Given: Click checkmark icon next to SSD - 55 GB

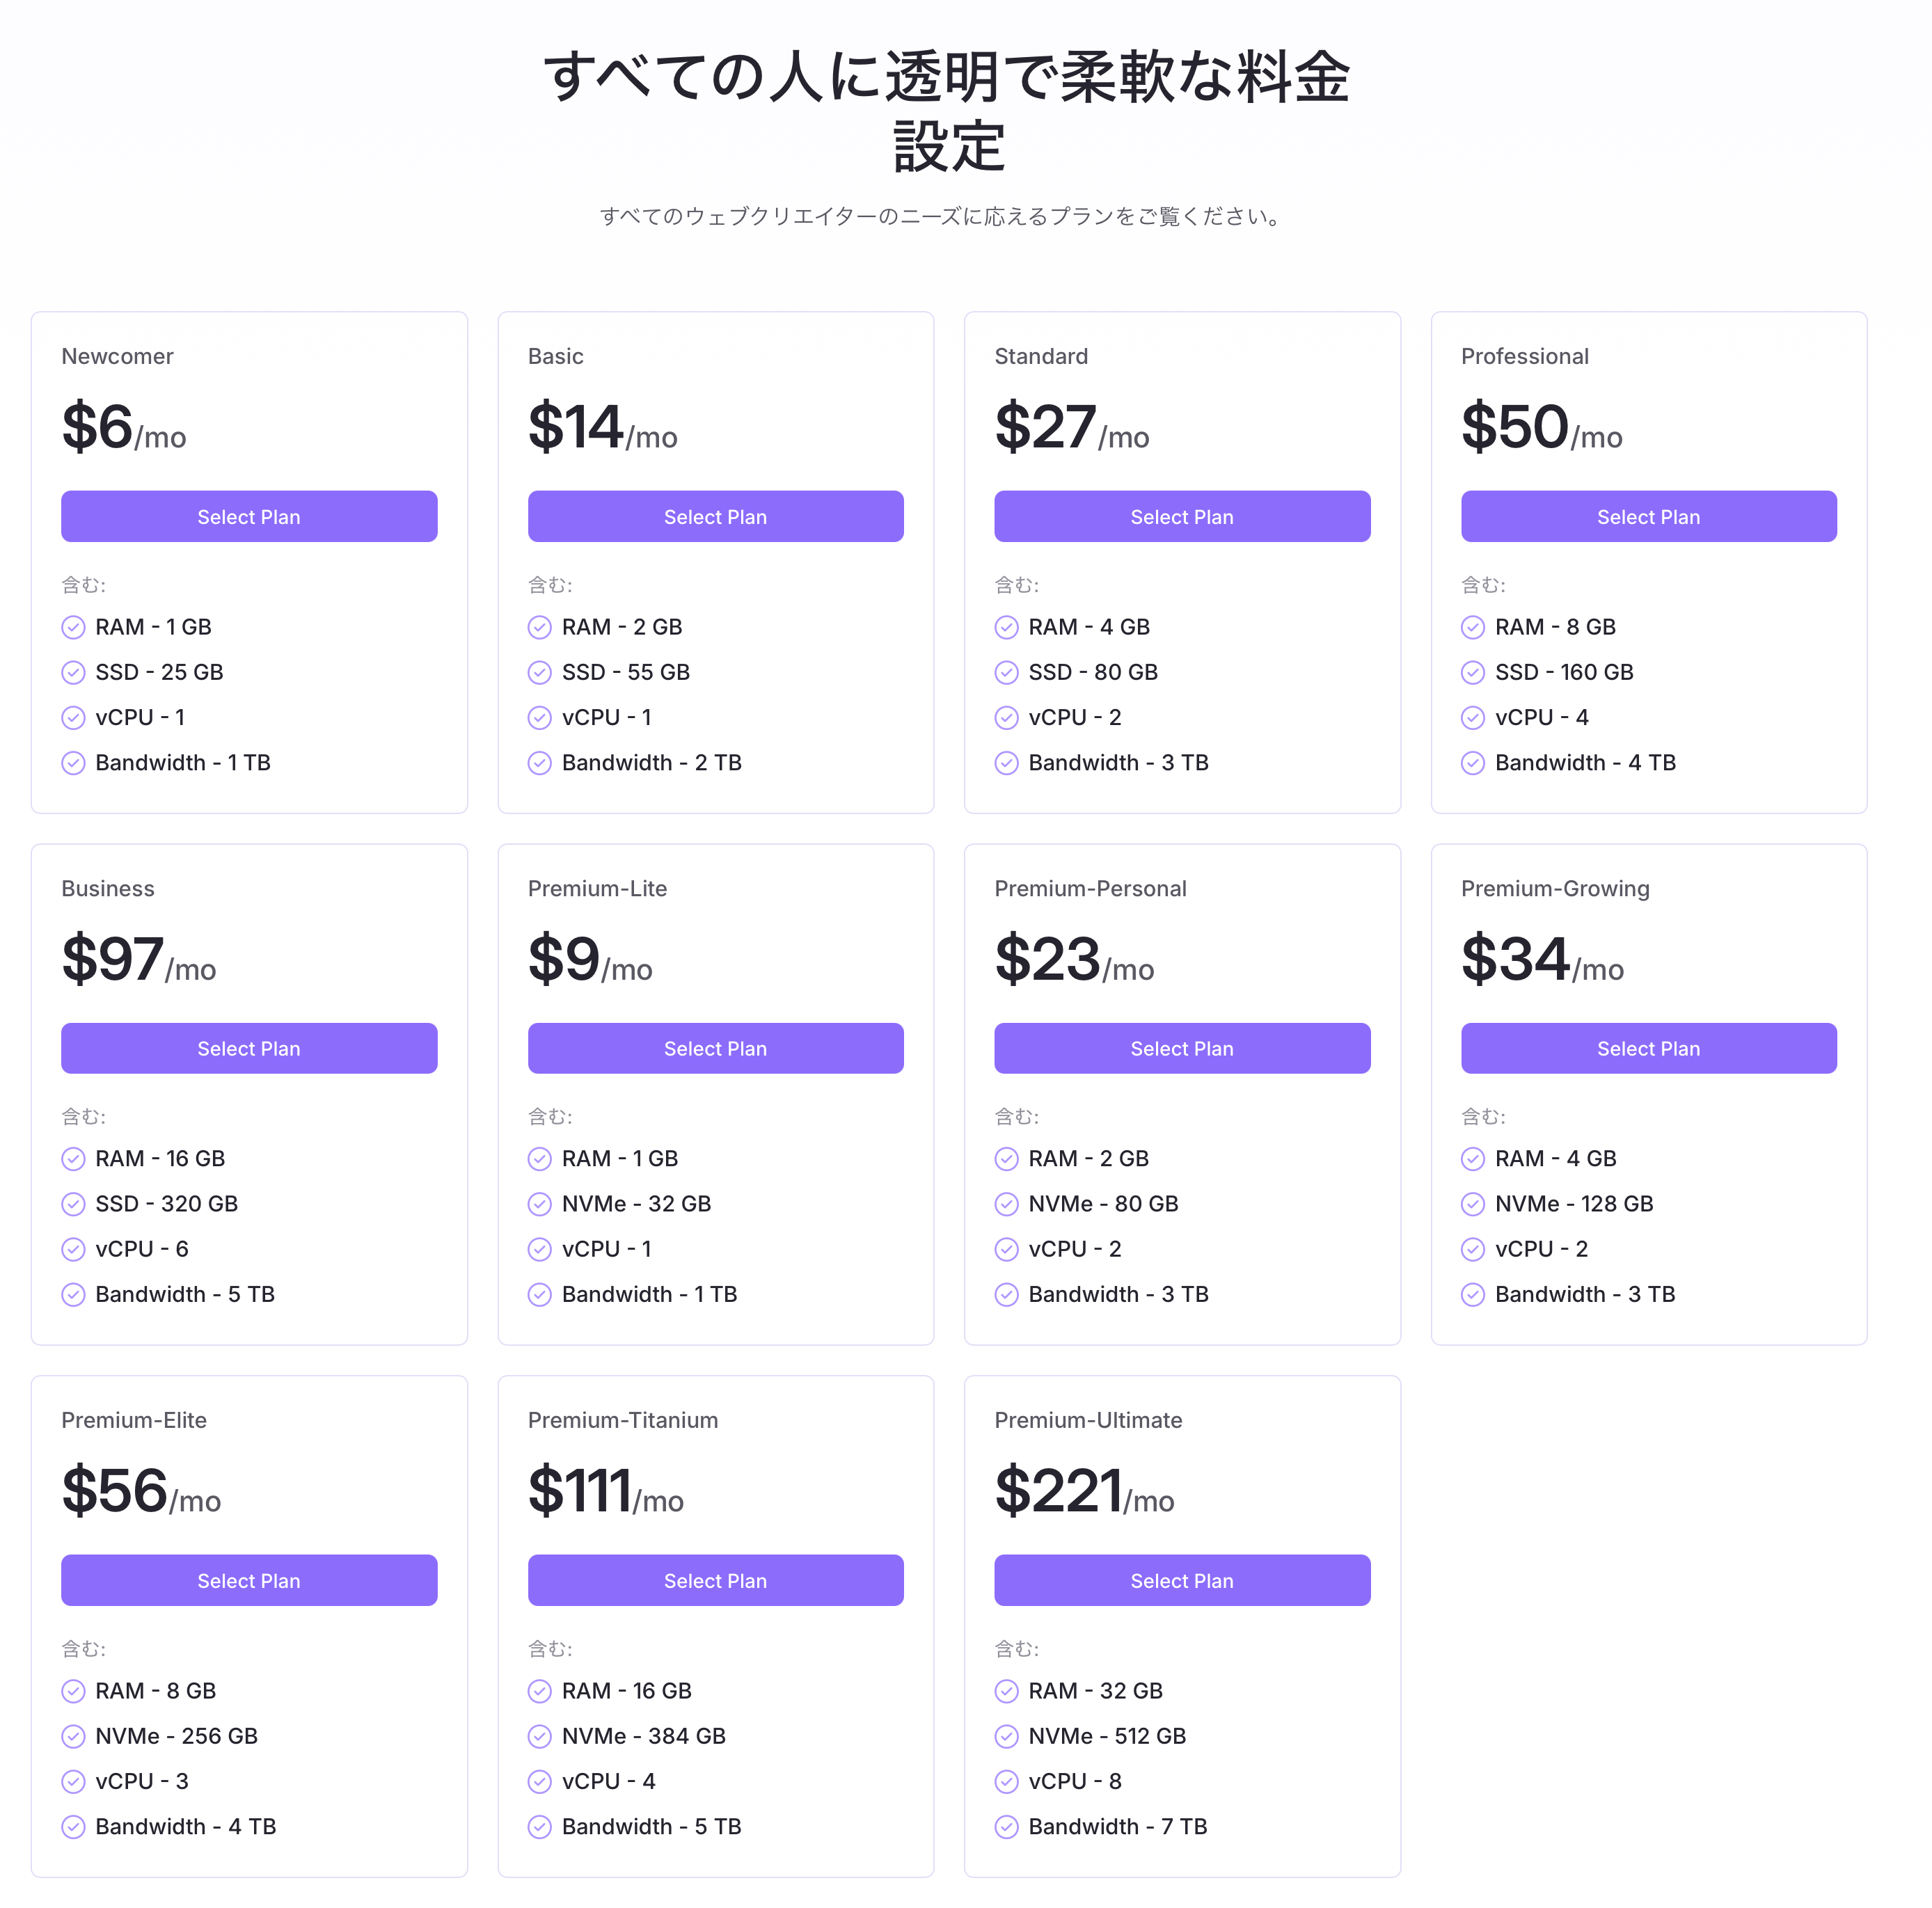Looking at the screenshot, I should tap(540, 672).
